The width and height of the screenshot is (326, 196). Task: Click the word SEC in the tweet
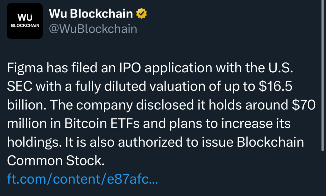[x=19, y=86]
